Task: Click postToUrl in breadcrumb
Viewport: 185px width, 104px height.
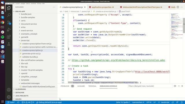Action: (126, 12)
